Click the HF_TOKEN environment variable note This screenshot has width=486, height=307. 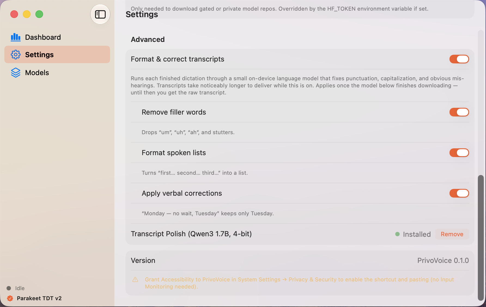coord(280,9)
